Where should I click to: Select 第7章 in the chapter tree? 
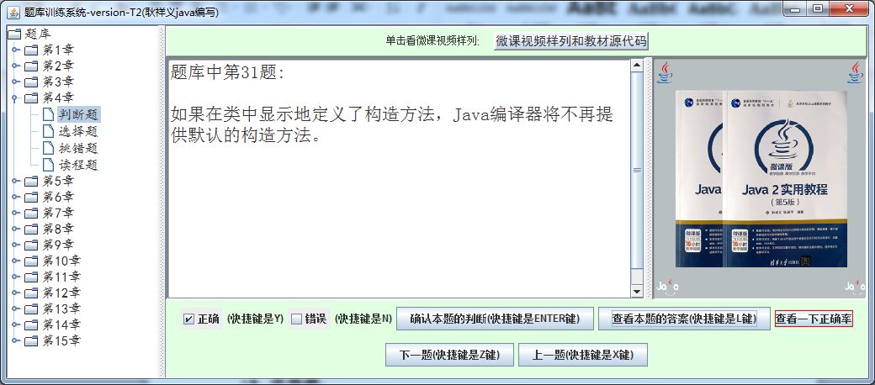coord(58,213)
